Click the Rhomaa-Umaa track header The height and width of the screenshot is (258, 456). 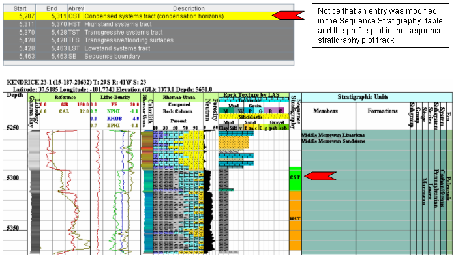(x=179, y=97)
